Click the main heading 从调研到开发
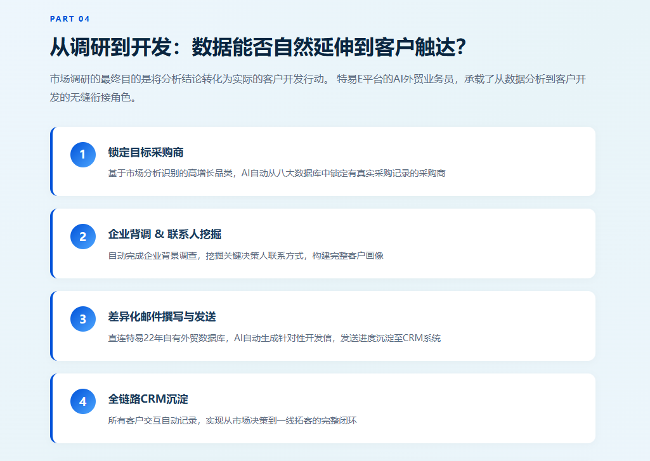The width and height of the screenshot is (650, 461). (x=258, y=46)
